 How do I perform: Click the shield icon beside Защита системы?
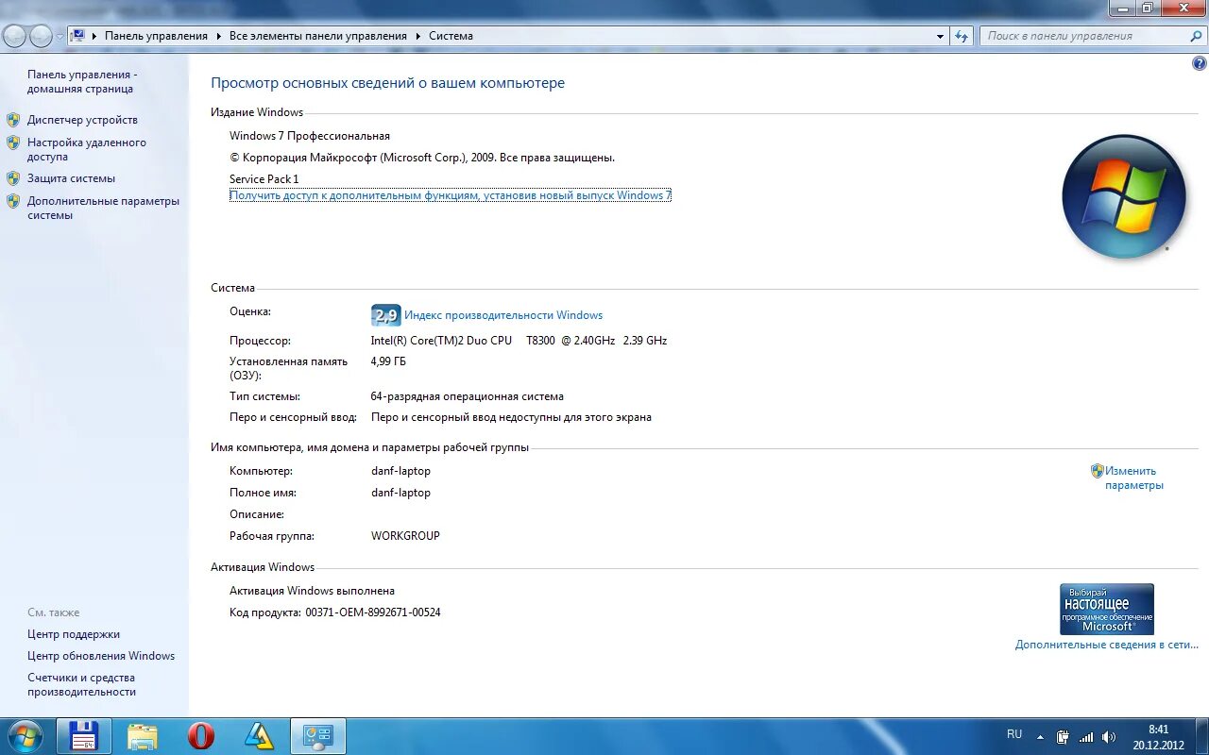tap(13, 178)
